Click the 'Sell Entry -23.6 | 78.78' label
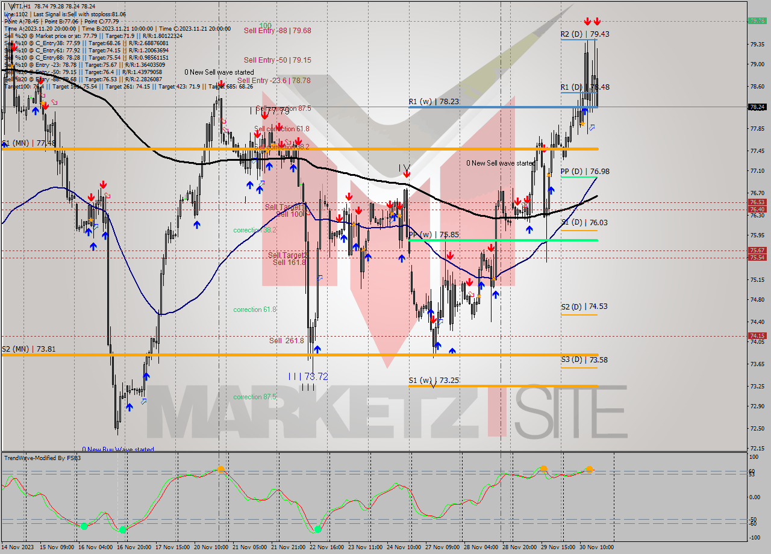 (274, 80)
